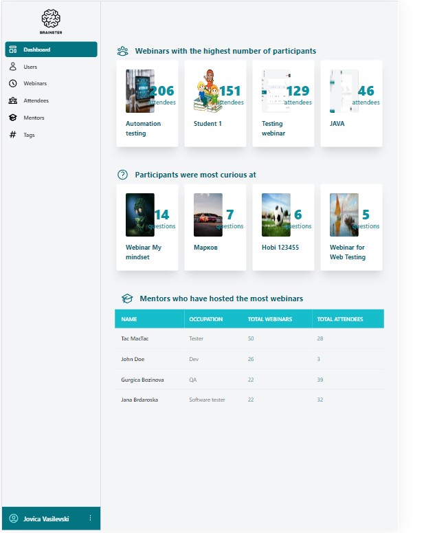Click the Dashboard grid icon in sidebar
Screen dimensions: 448x533
[13, 50]
